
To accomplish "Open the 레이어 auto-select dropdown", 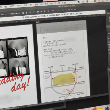I will (3, 14).
